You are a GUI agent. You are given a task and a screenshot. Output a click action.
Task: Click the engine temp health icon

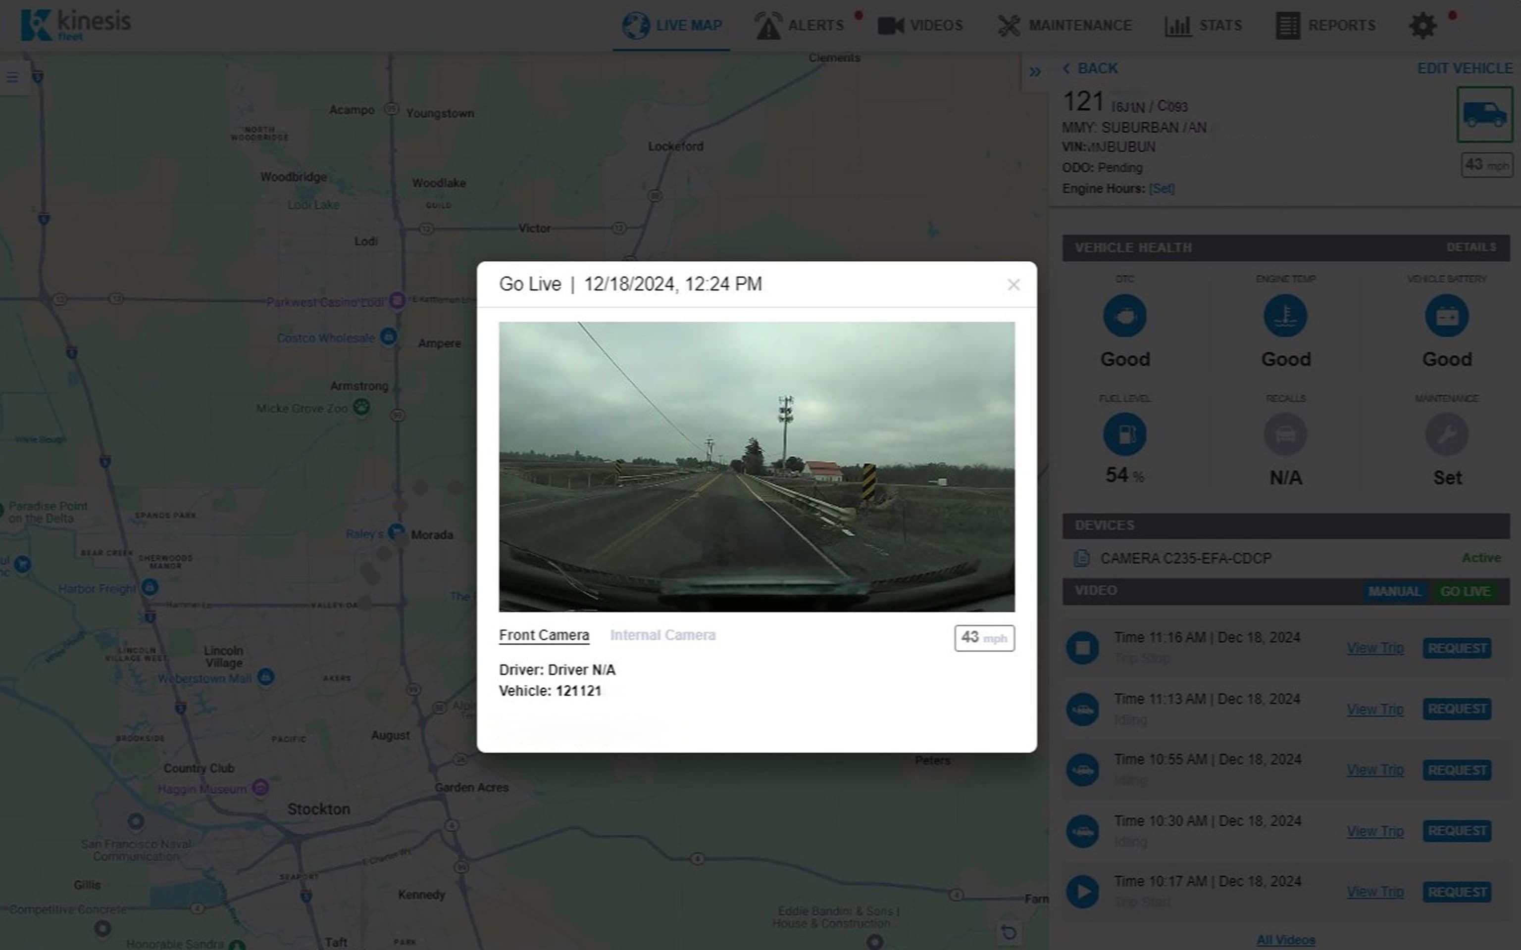pyautogui.click(x=1285, y=315)
